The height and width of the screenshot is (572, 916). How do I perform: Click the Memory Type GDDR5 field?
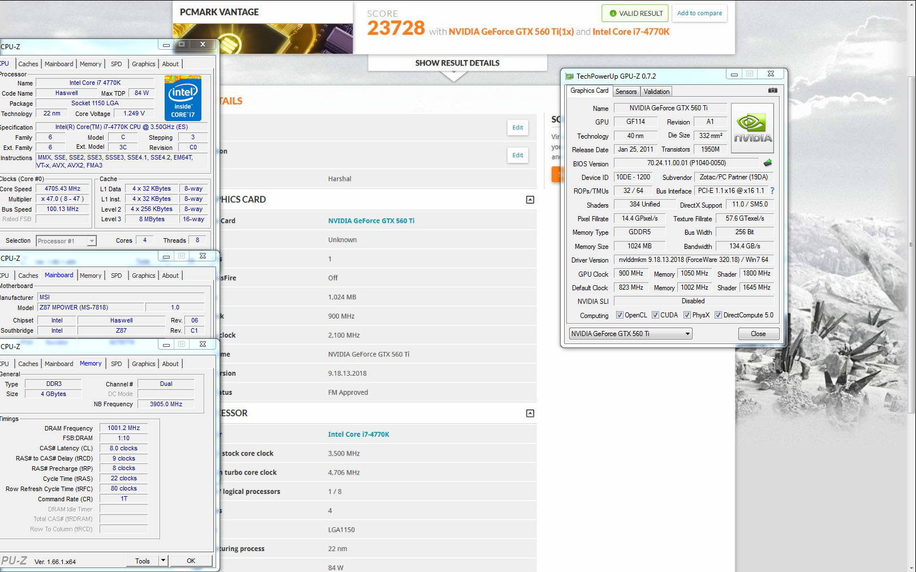pyautogui.click(x=639, y=232)
